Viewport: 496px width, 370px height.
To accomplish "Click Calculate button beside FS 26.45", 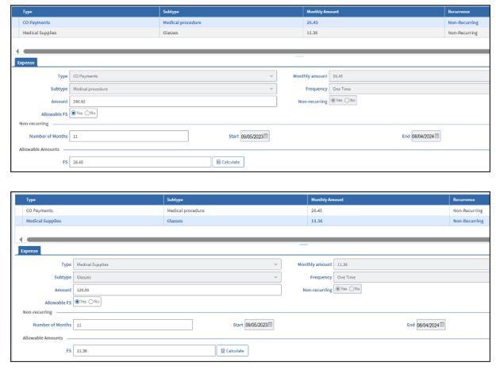I will pyautogui.click(x=228, y=162).
